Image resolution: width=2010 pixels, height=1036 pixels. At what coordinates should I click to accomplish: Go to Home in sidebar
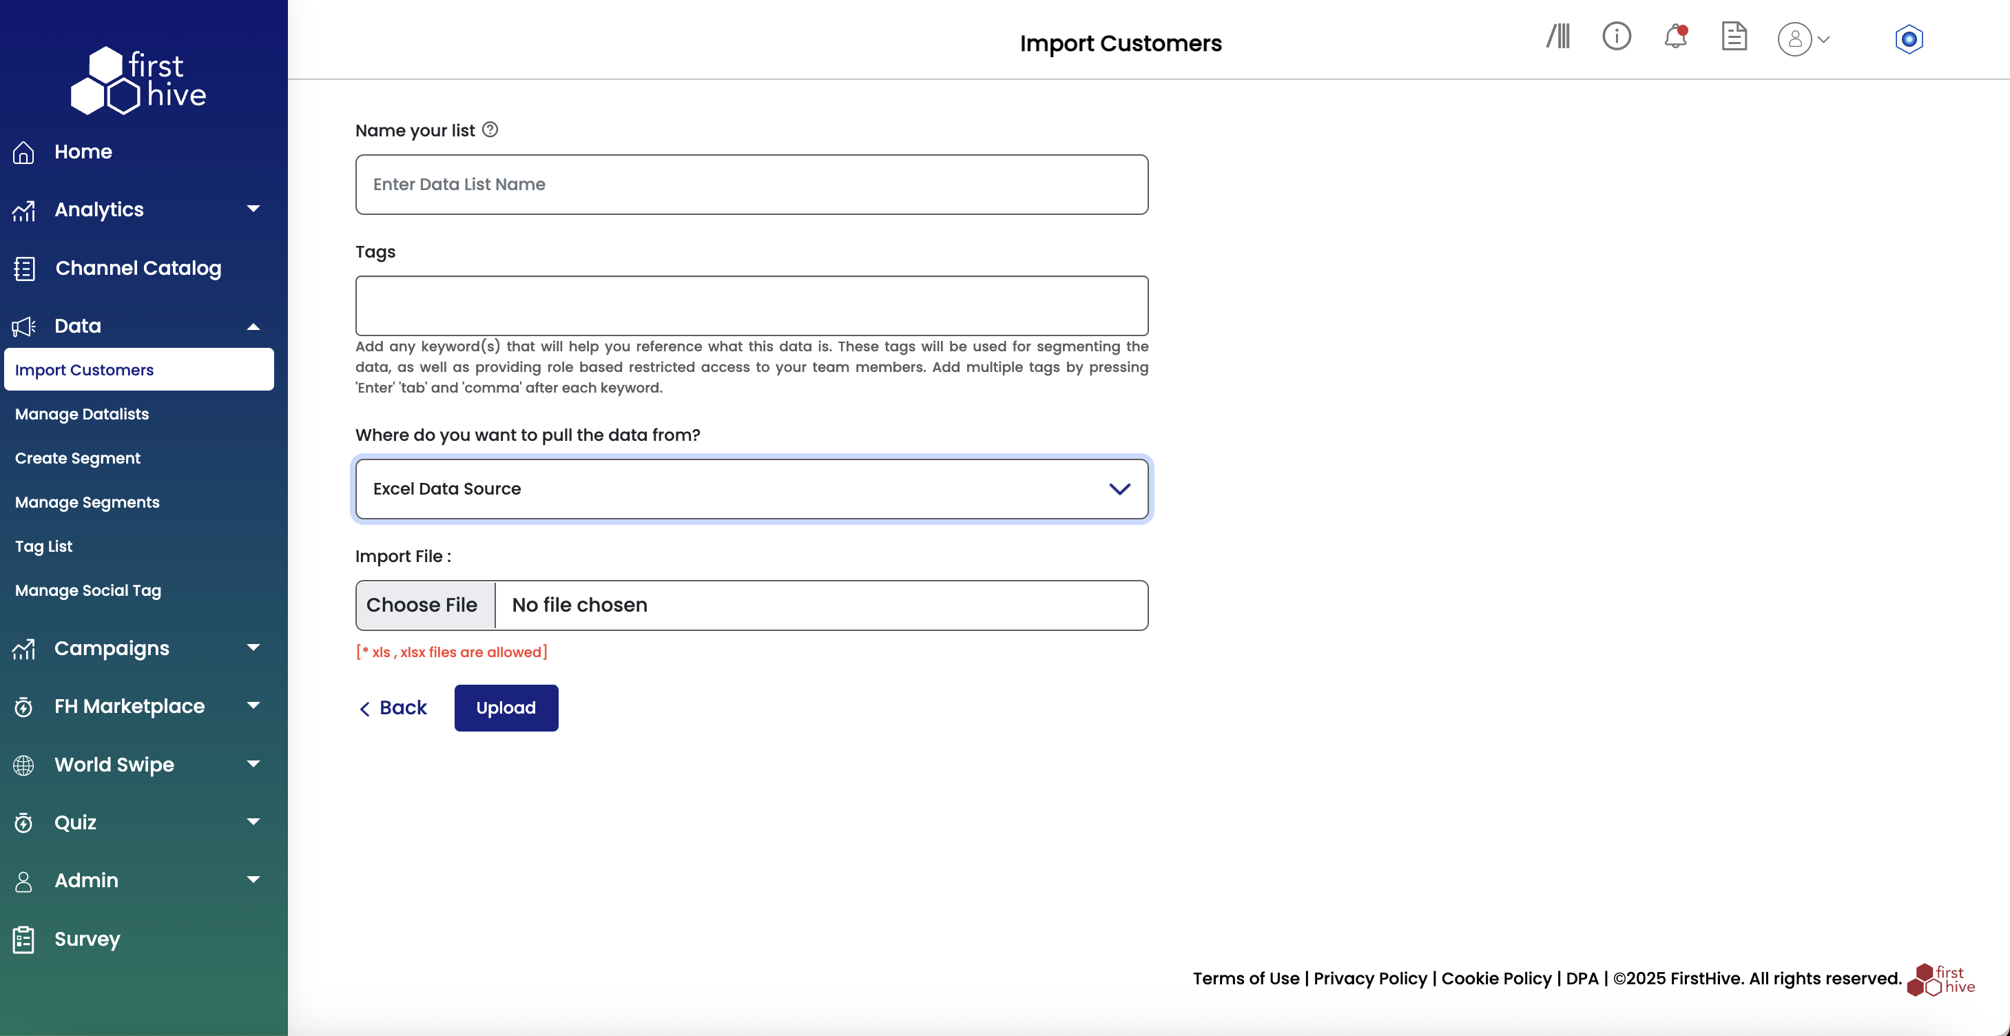[83, 152]
